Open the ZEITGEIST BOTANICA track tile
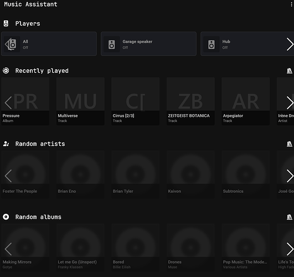The image size is (294, 277). pos(190,101)
